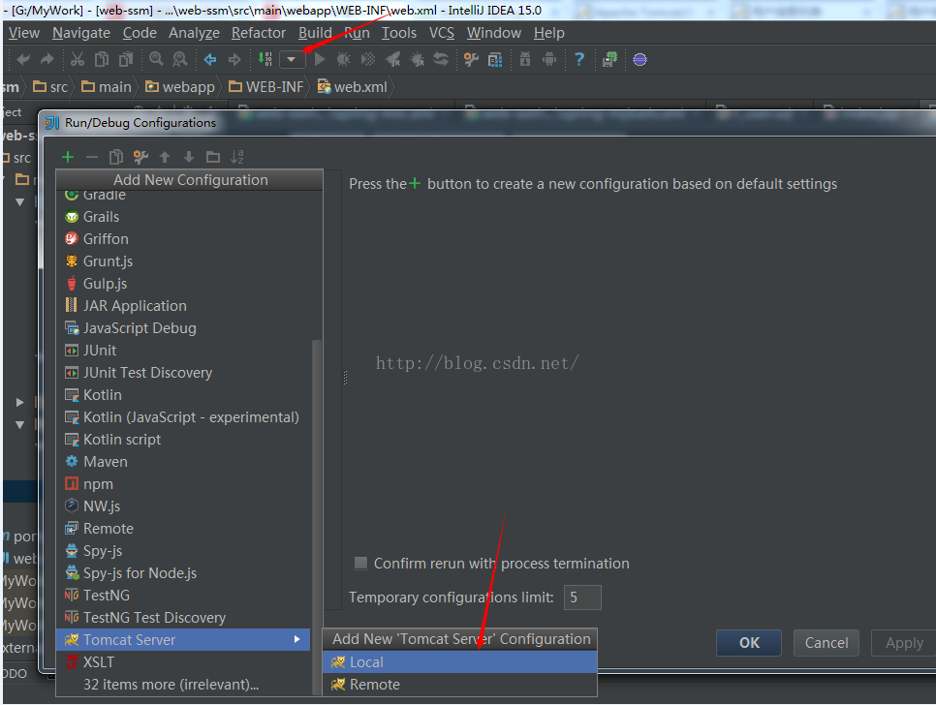Click the Redo arrow in the toolbar
This screenshot has height=705, width=936.
pyautogui.click(x=47, y=59)
